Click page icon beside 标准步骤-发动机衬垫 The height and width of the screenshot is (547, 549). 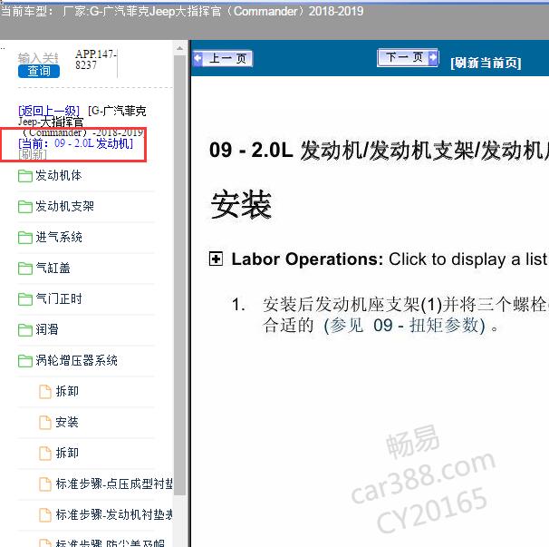(44, 514)
